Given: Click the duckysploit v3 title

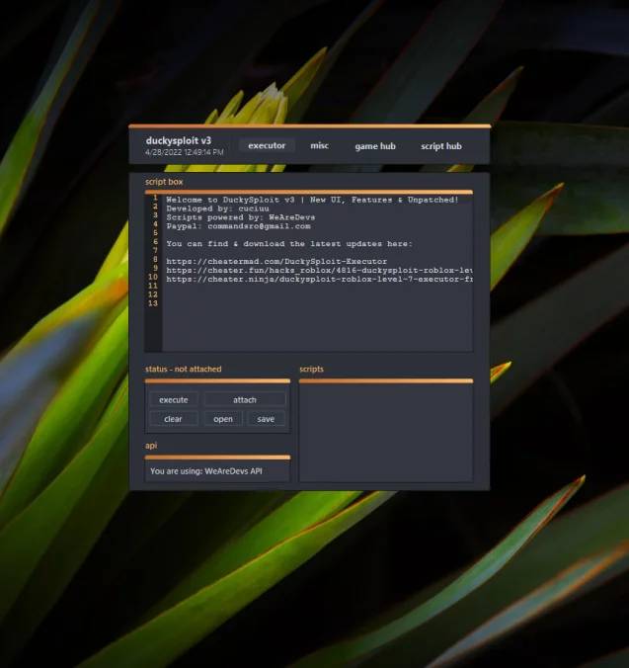Looking at the screenshot, I should pos(179,140).
